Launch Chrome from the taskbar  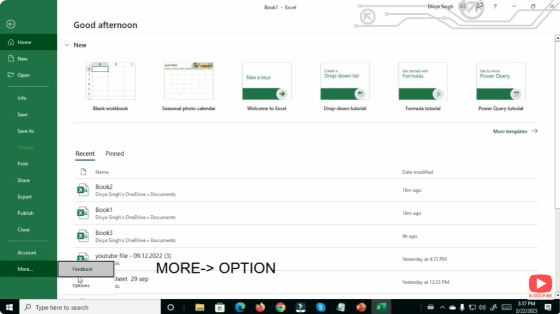(x=281, y=307)
